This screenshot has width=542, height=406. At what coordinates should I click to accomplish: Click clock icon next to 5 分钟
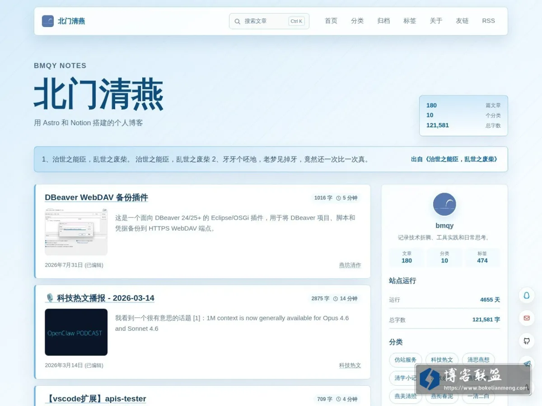coord(338,198)
